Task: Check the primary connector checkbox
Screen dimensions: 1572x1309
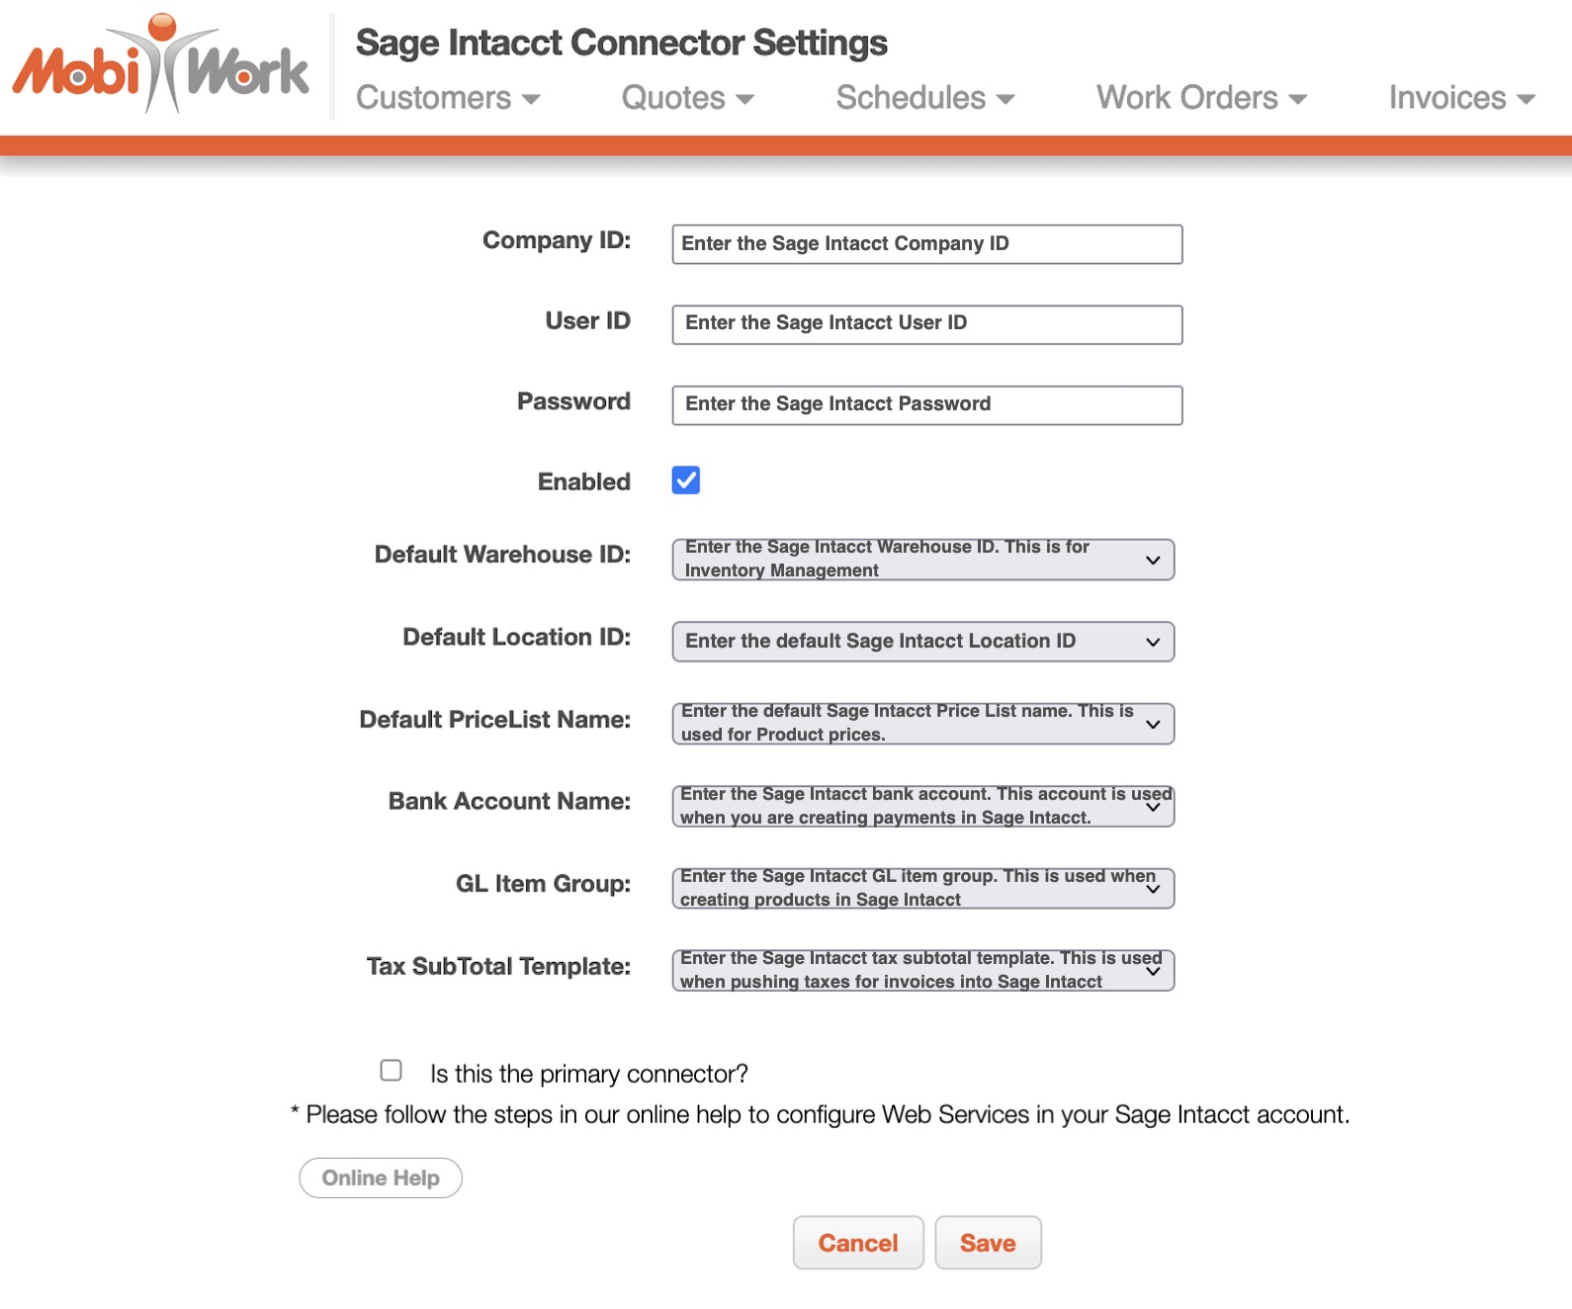Action: pos(392,1071)
